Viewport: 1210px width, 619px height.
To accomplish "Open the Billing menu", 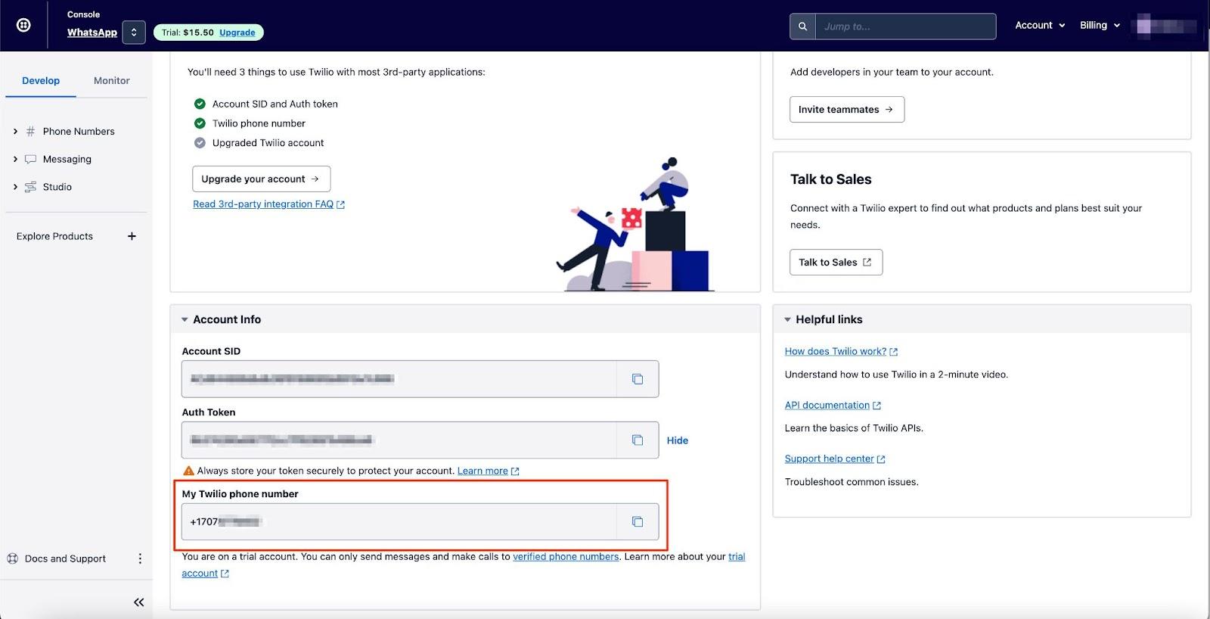I will coord(1099,26).
